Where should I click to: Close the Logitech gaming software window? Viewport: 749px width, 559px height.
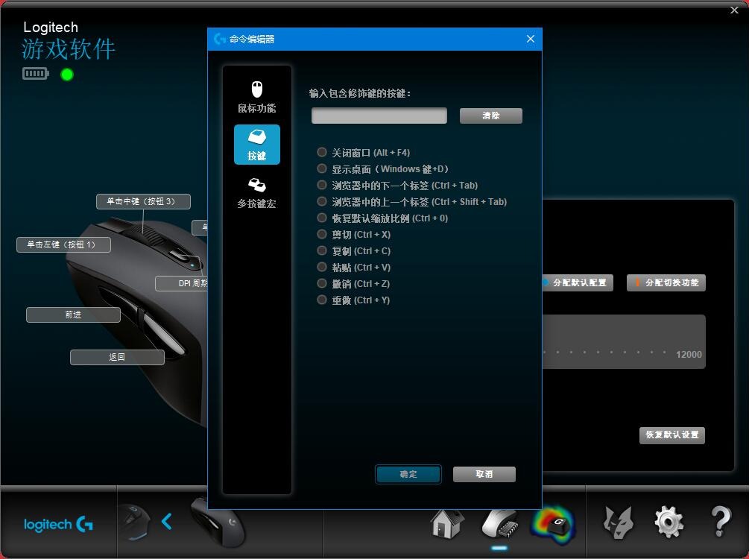pos(734,10)
